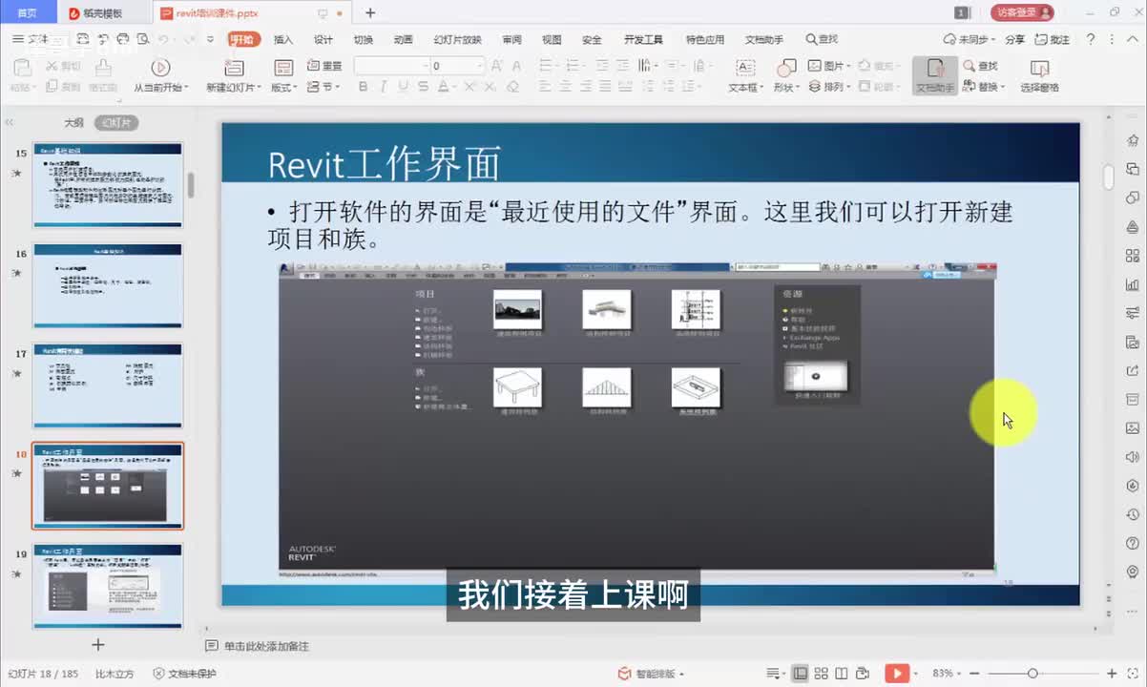Click the Find (查找) search box in the tab bar
The width and height of the screenshot is (1147, 687).
coord(822,39)
